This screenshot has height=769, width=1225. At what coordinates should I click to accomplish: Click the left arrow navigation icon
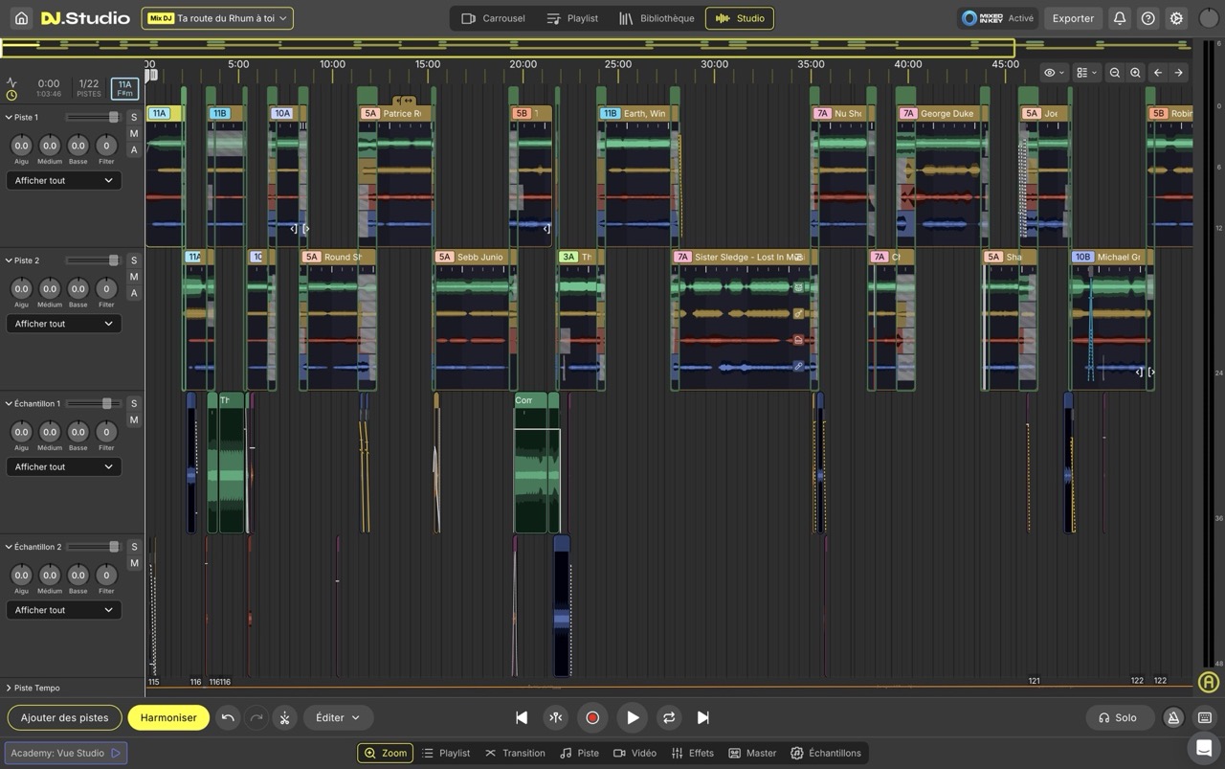(1158, 73)
